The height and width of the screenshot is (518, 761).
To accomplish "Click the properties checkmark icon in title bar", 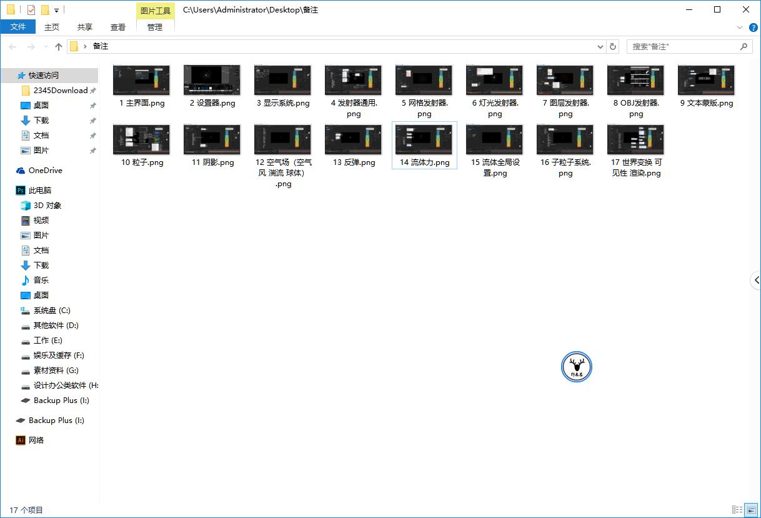I will pyautogui.click(x=31, y=10).
